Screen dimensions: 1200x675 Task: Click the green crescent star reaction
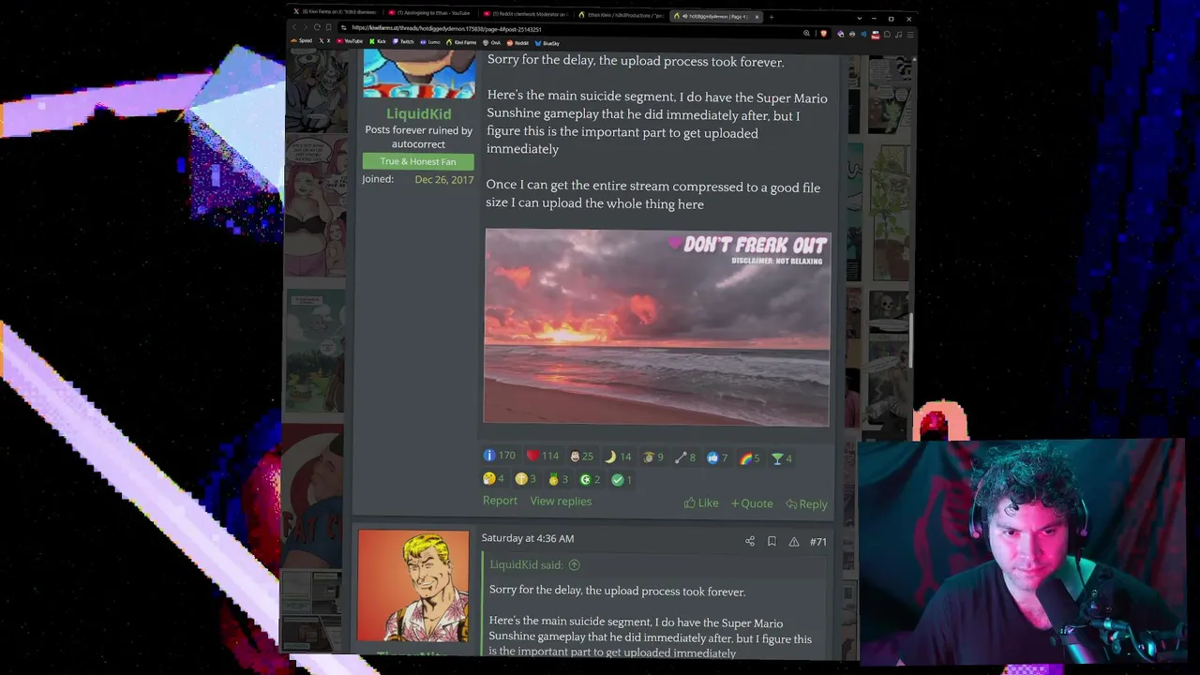[591, 479]
